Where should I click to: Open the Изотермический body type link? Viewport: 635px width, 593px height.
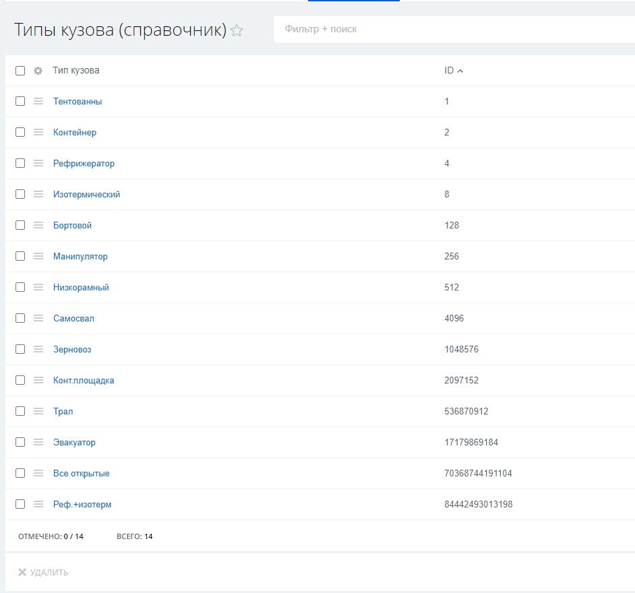pyautogui.click(x=86, y=194)
